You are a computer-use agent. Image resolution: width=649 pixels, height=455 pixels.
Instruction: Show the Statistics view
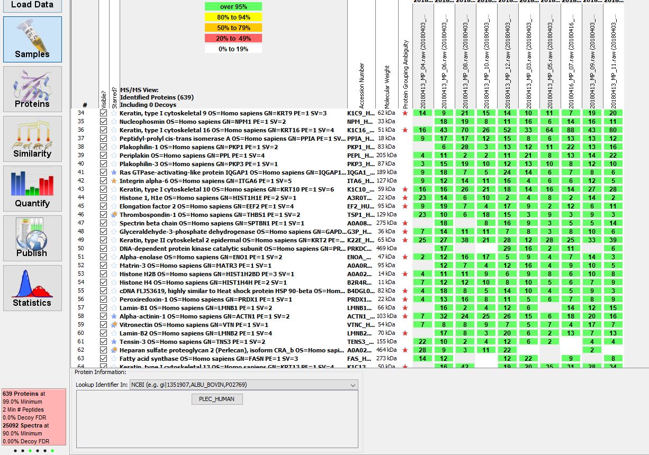[32, 288]
